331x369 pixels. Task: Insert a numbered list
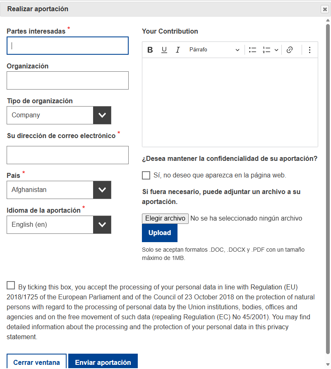point(266,50)
